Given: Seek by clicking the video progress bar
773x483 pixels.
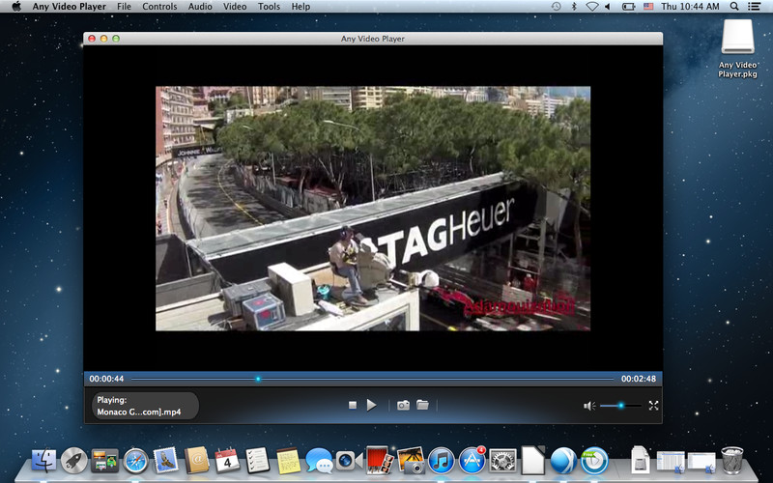Looking at the screenshot, I should 373,379.
